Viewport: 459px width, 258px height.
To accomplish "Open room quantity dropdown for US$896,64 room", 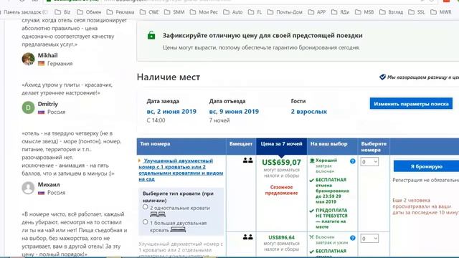I will [x=369, y=239].
